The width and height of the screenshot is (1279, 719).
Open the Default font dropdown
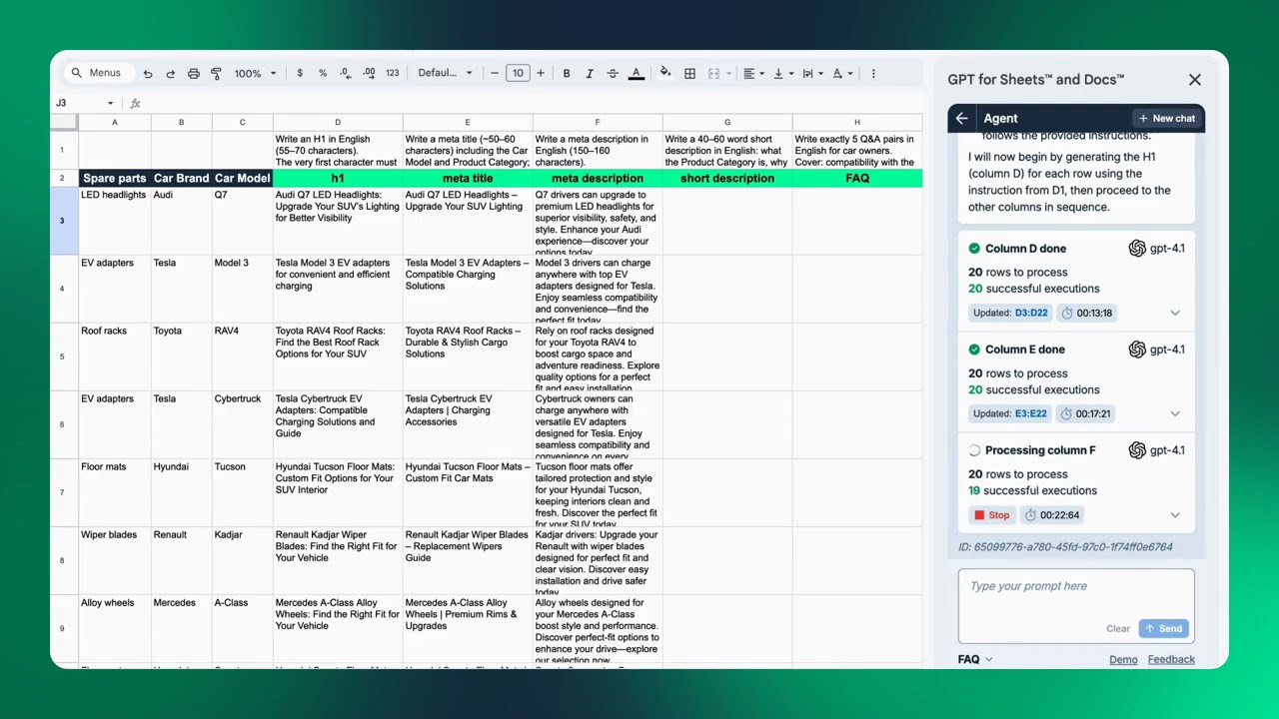(445, 73)
